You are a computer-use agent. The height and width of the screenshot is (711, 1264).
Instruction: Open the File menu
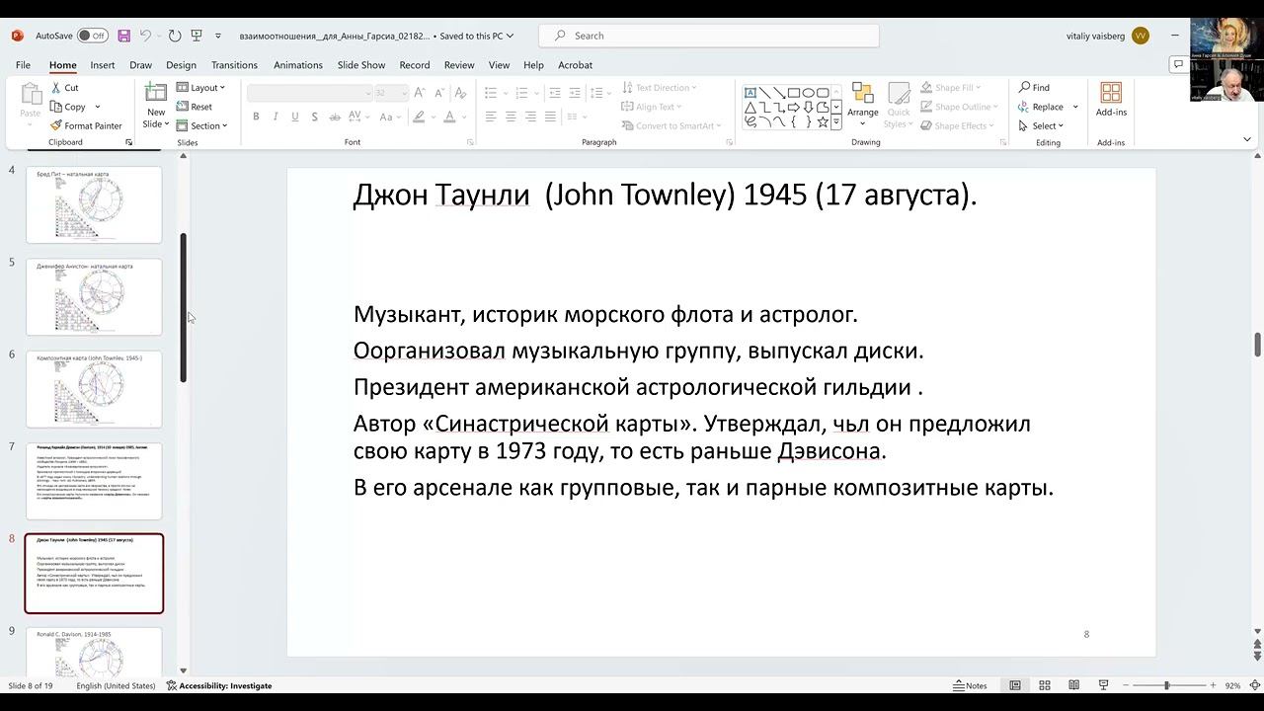coord(23,65)
